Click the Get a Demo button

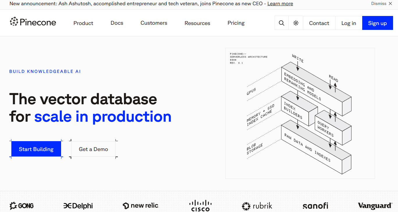pos(93,149)
